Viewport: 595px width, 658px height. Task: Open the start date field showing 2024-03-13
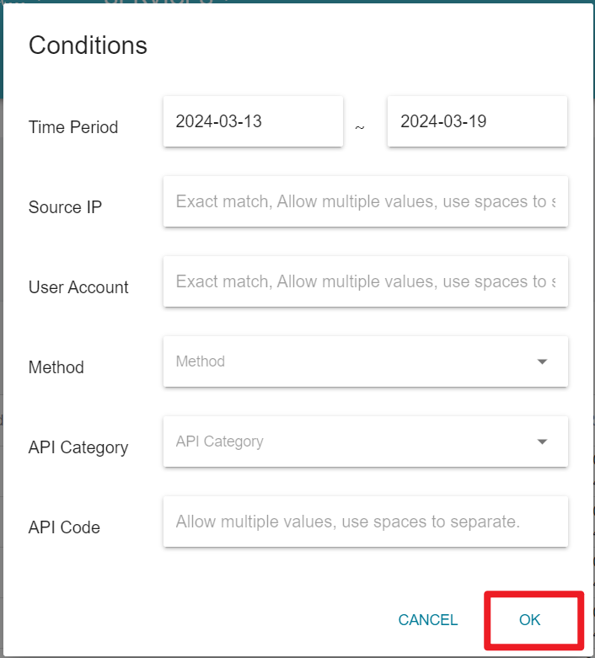(x=253, y=121)
